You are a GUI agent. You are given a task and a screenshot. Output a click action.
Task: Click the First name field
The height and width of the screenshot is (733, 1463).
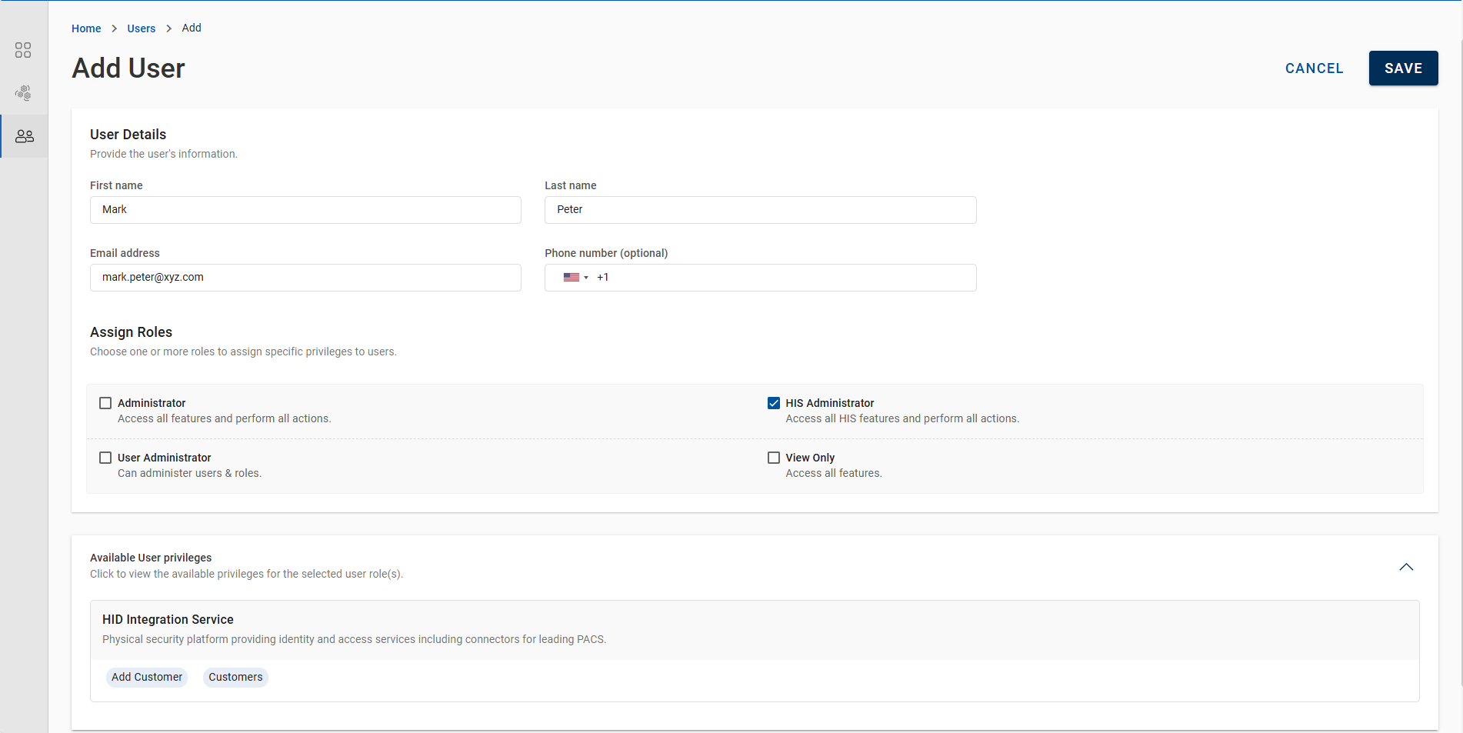(305, 210)
